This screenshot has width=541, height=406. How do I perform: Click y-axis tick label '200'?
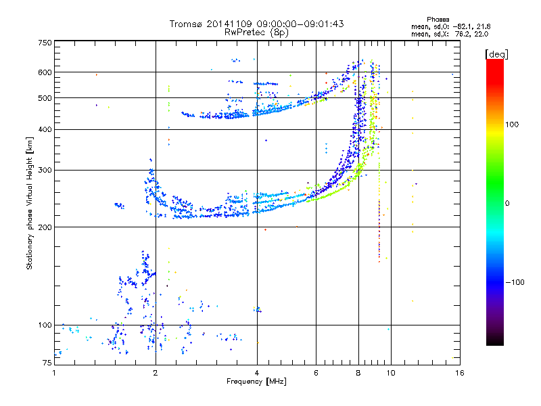click(x=45, y=227)
